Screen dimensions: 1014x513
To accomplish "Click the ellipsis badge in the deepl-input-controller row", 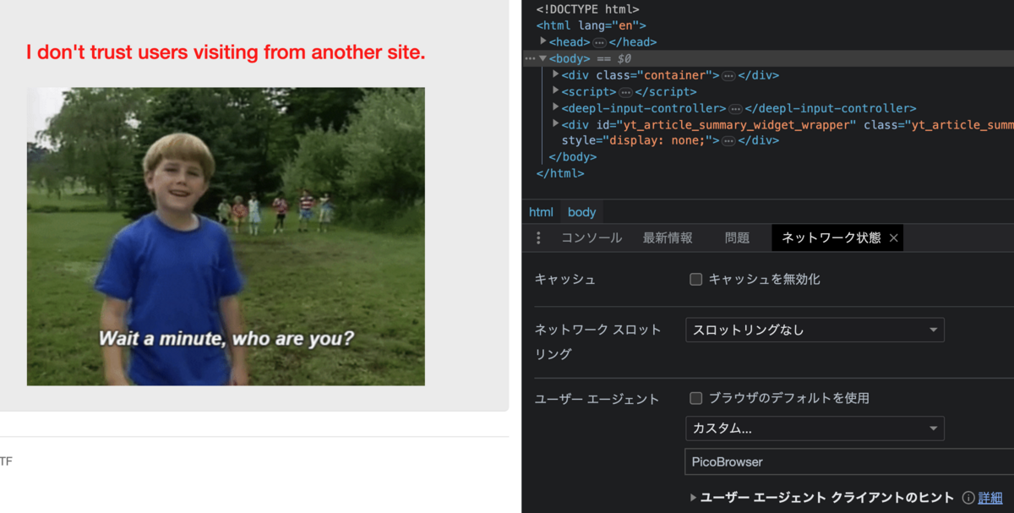I will click(x=735, y=109).
